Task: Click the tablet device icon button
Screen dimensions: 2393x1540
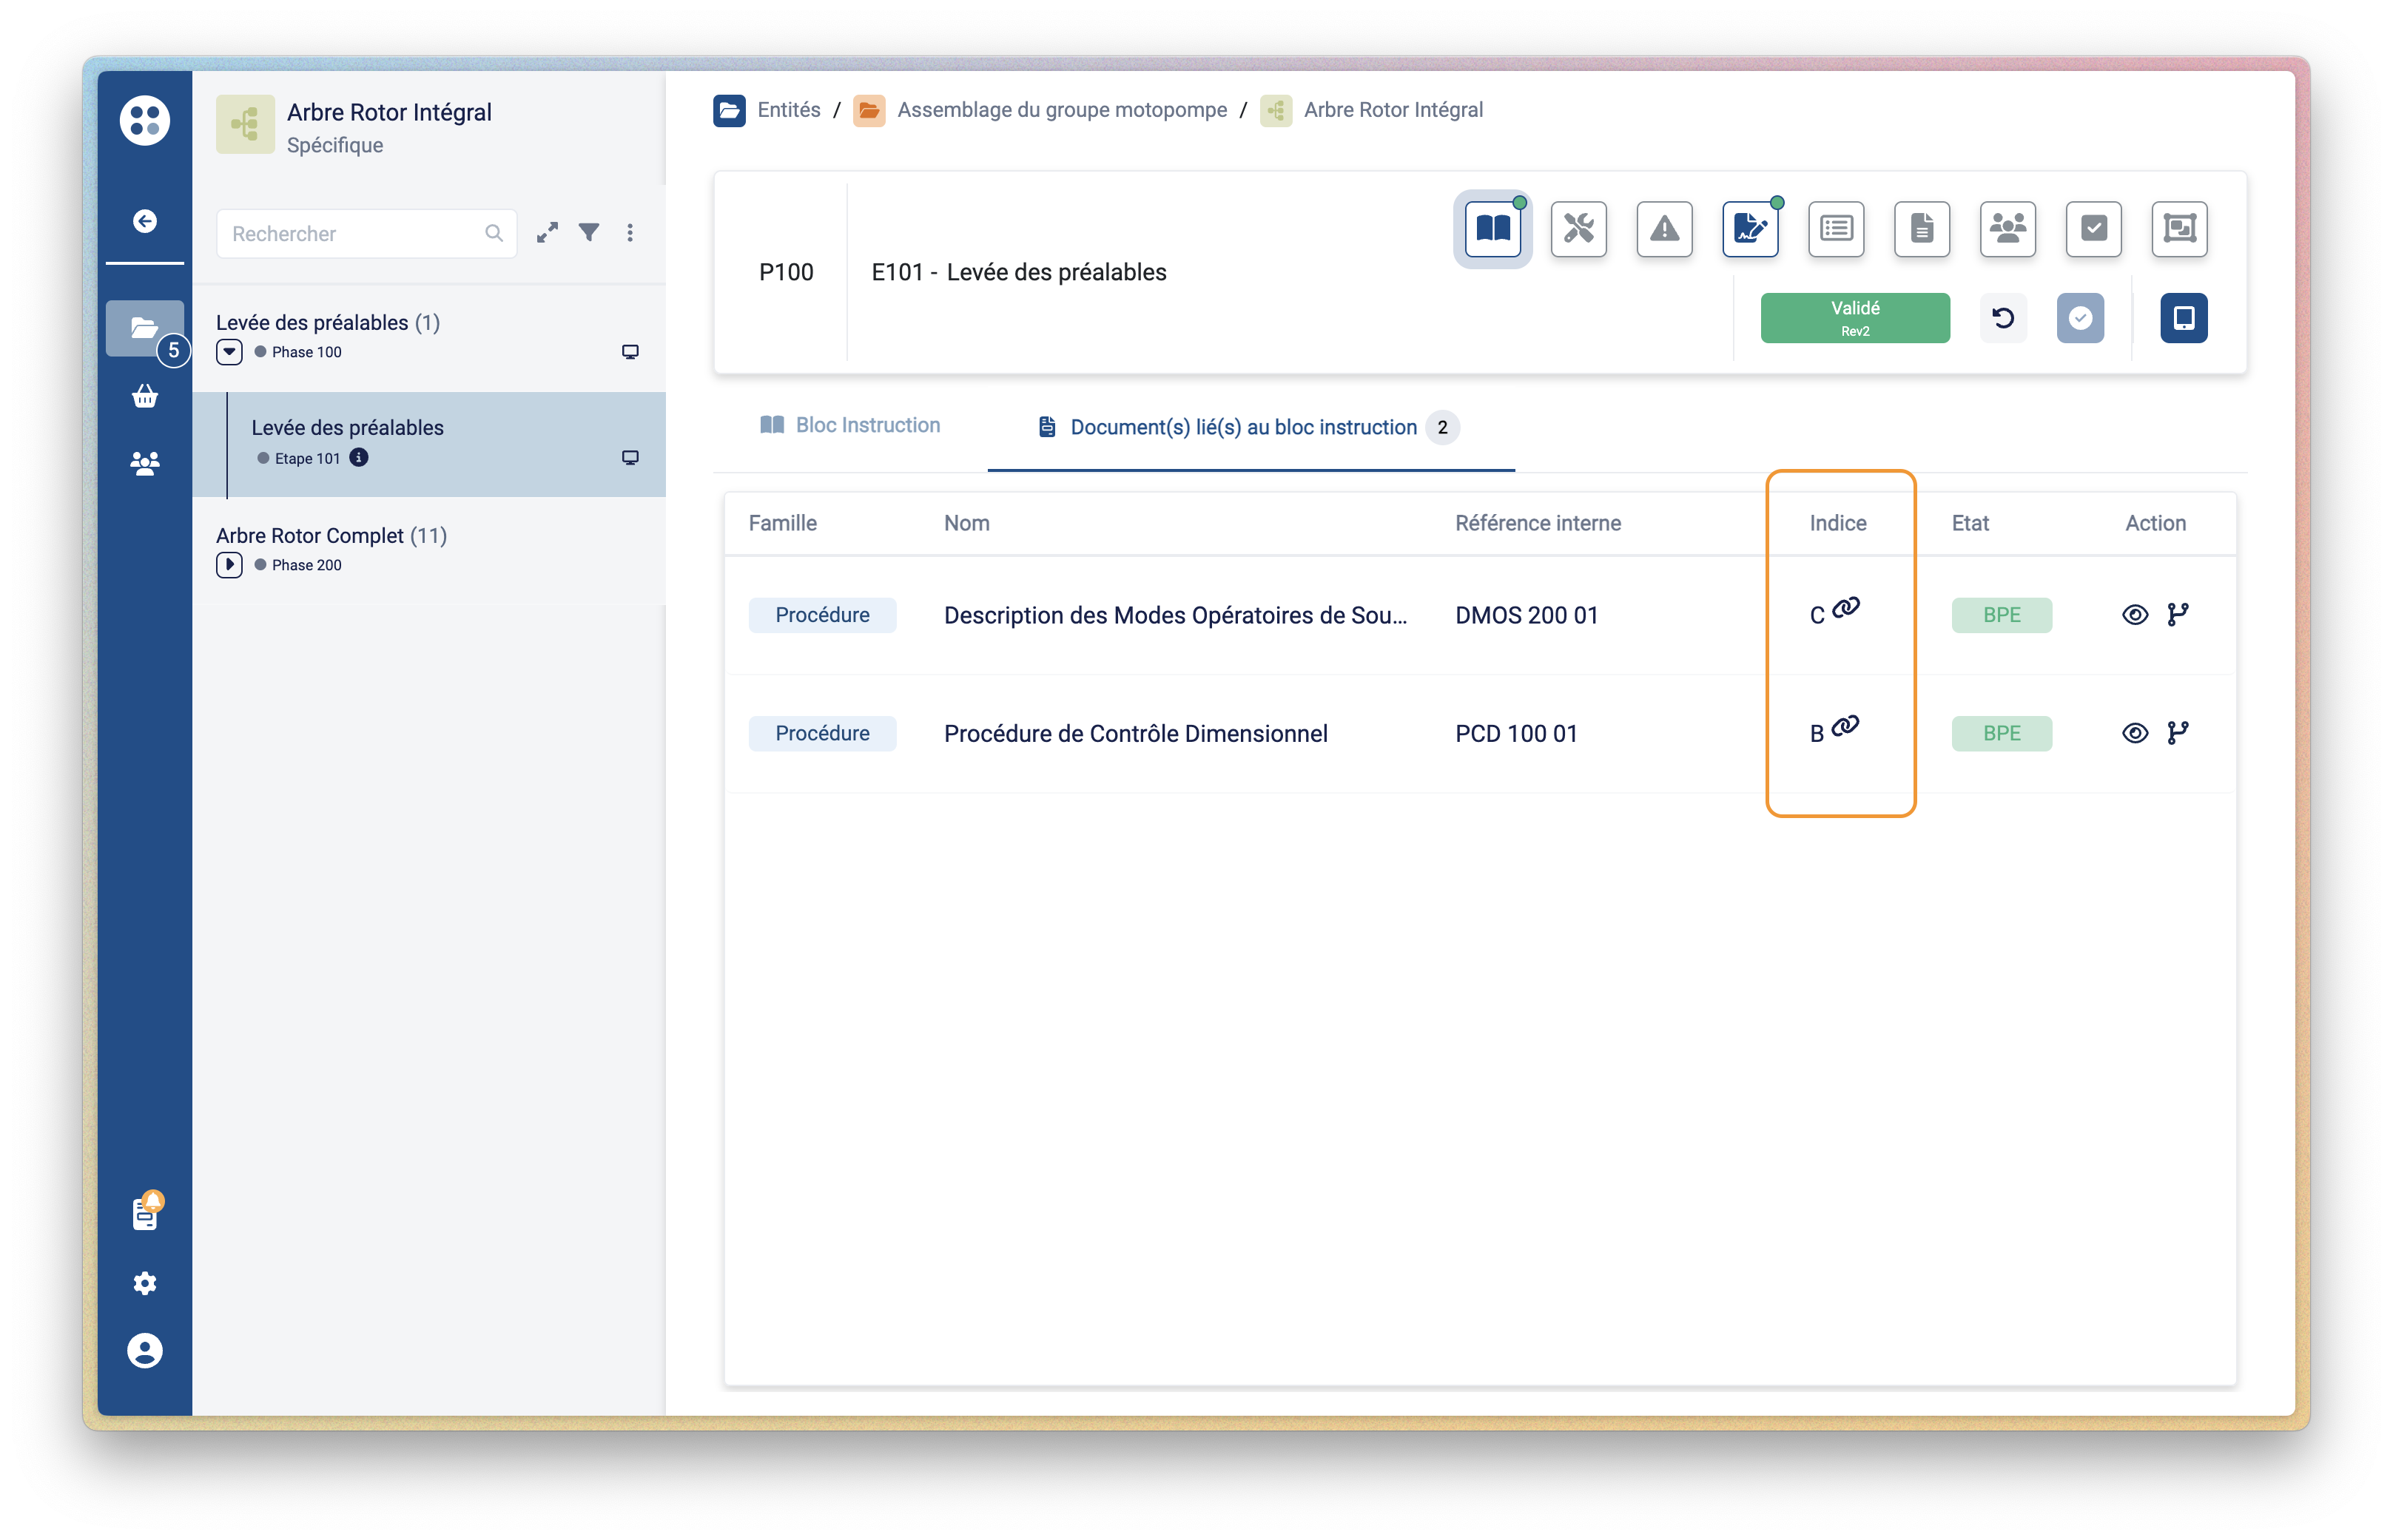Action: 2183,318
